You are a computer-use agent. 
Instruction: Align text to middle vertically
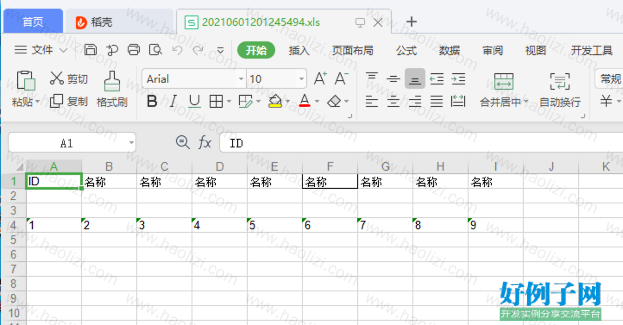393,79
